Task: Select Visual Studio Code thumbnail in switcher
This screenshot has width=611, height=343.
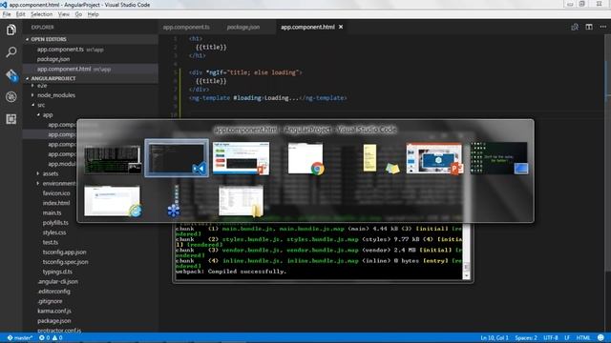Action: coord(177,158)
